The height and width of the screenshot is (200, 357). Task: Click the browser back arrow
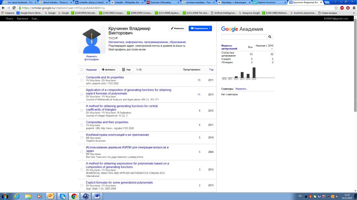click(x=3, y=8)
